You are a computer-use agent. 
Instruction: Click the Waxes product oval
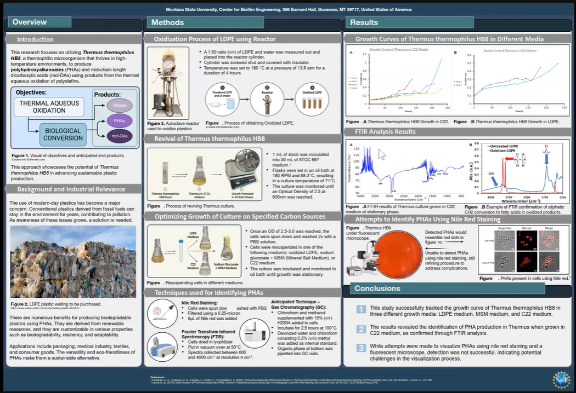[x=120, y=105]
